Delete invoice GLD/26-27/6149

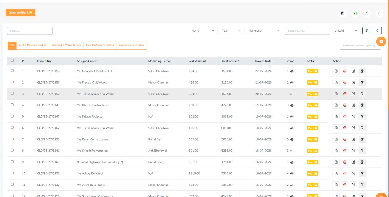[x=362, y=105]
